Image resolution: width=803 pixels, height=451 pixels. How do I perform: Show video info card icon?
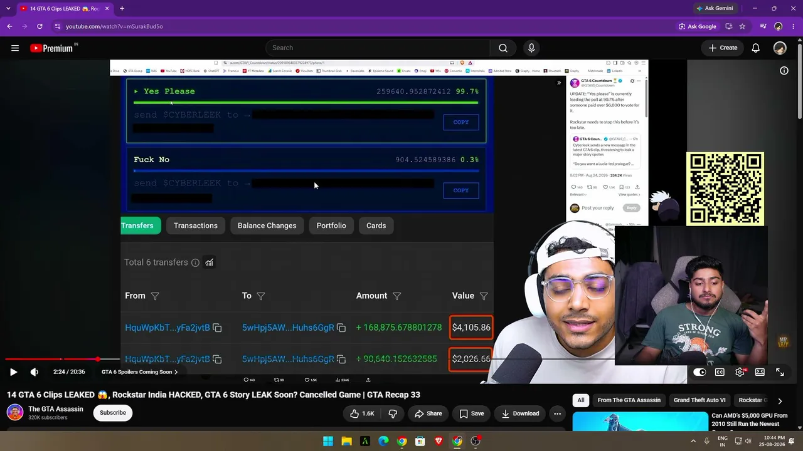click(784, 71)
